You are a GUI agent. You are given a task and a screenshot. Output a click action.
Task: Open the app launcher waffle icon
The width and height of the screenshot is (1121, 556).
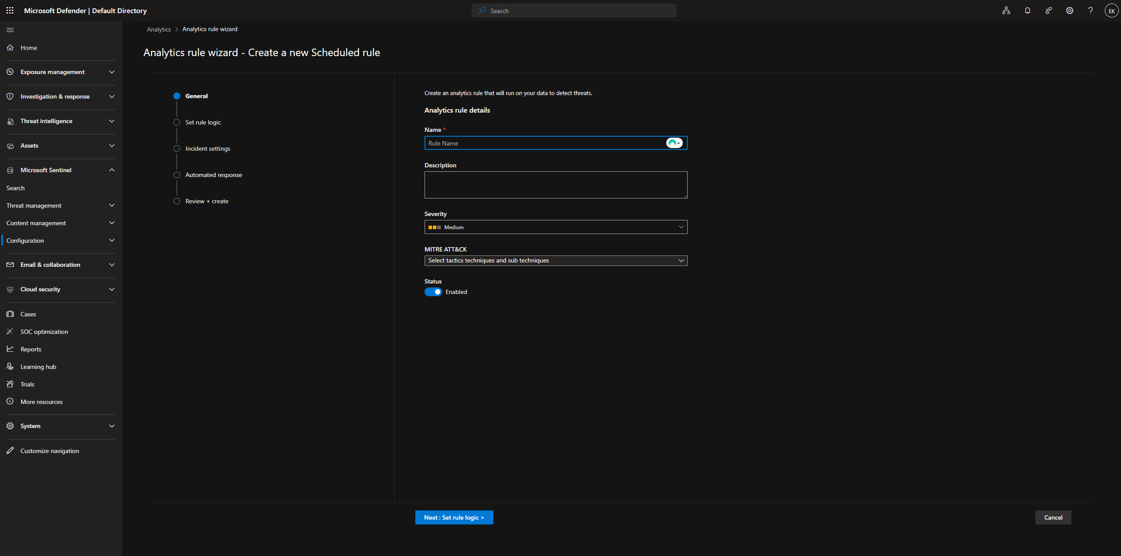point(10,11)
